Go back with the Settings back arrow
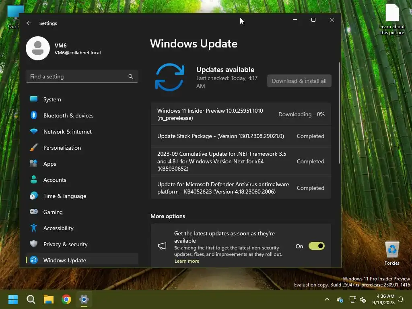Screen dimensions: 412x309 pyautogui.click(x=29, y=23)
